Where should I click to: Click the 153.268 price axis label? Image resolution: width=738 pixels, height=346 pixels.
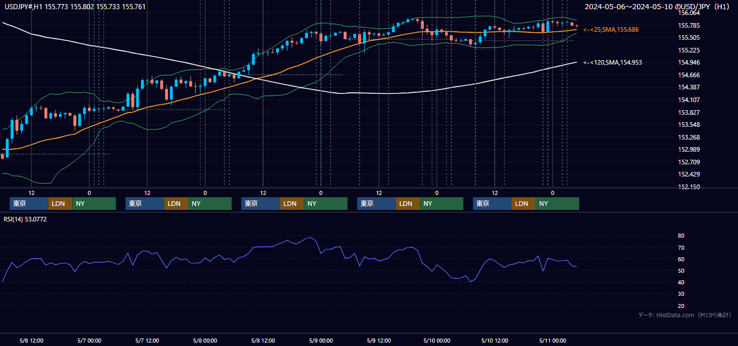point(689,137)
